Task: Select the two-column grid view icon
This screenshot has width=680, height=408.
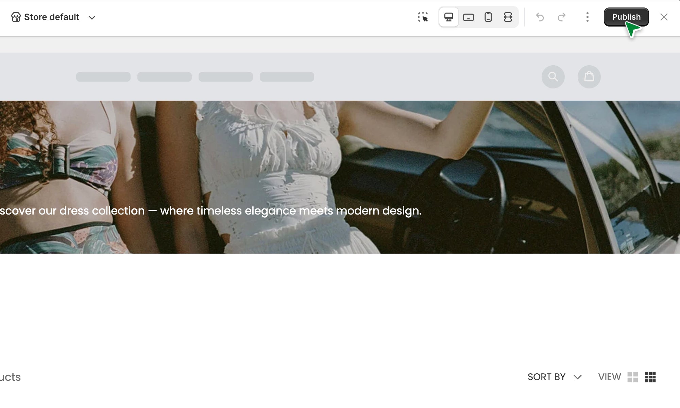Action: click(x=633, y=377)
